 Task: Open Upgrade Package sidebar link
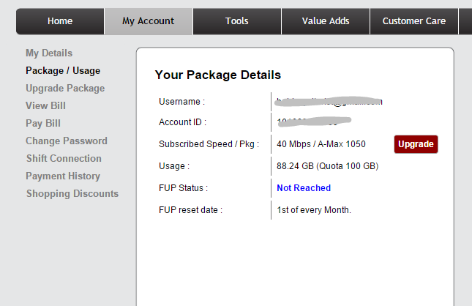[65, 89]
